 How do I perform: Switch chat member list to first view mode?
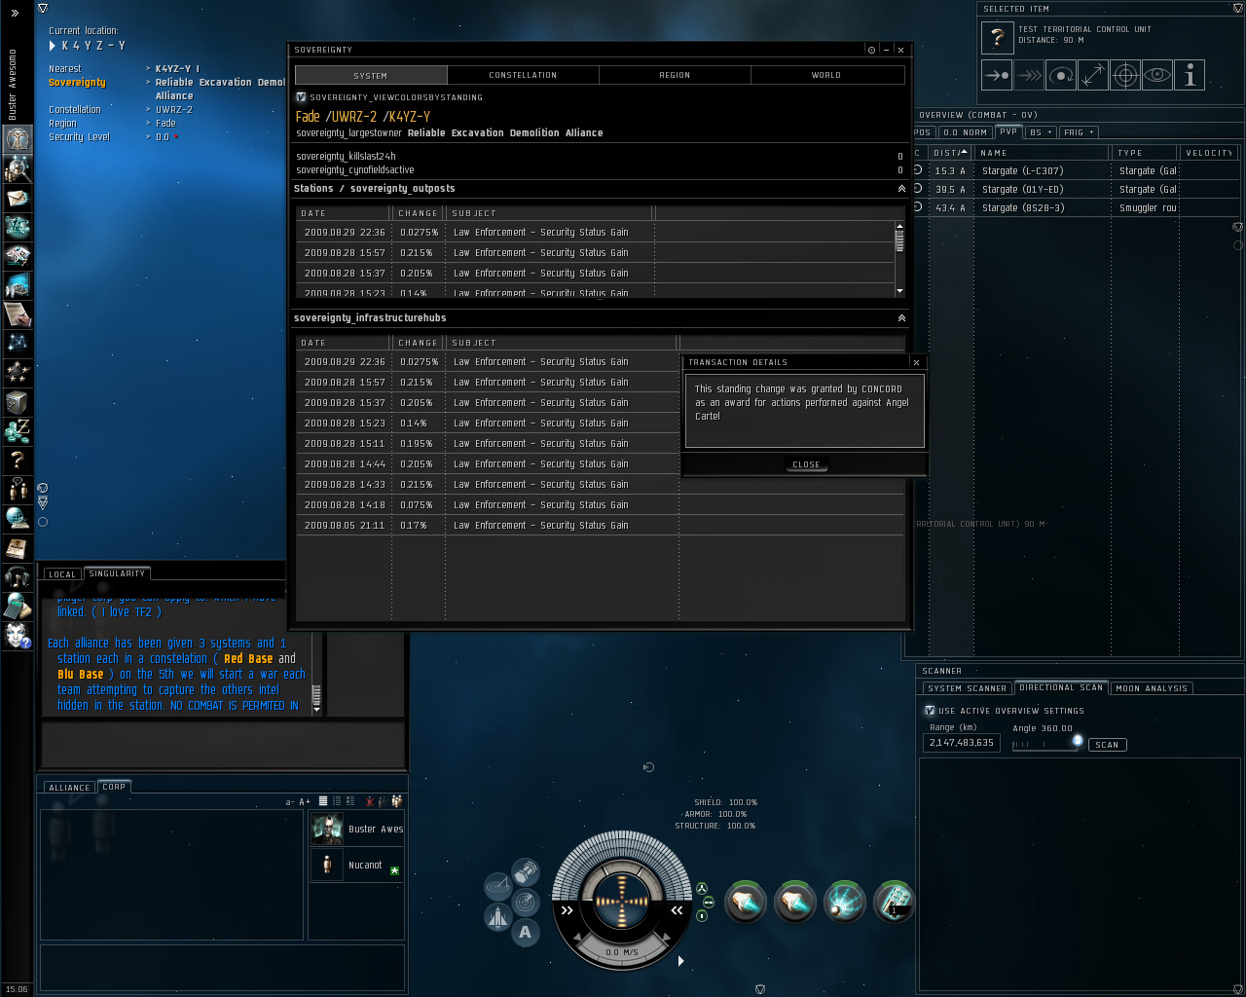(x=323, y=801)
